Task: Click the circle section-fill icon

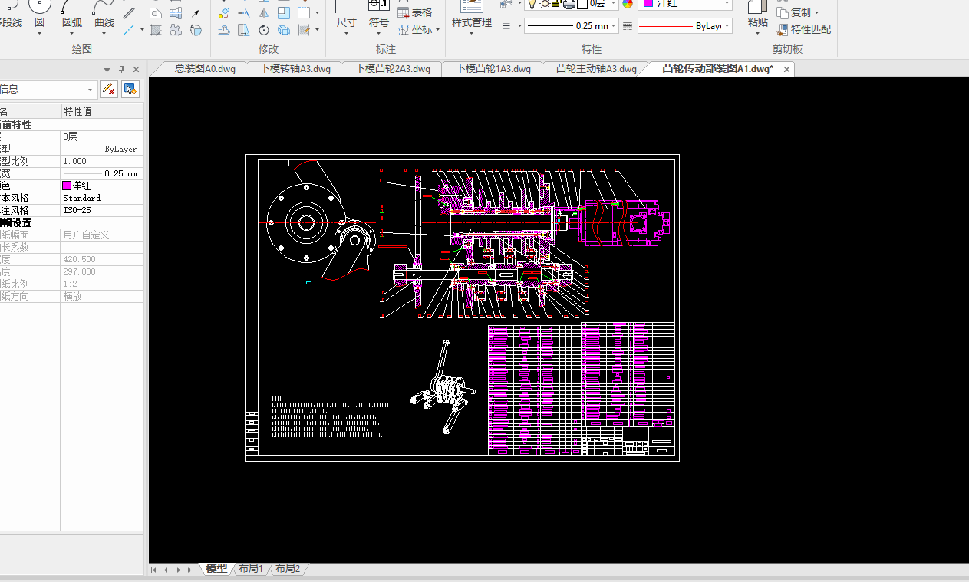Action: (x=196, y=31)
